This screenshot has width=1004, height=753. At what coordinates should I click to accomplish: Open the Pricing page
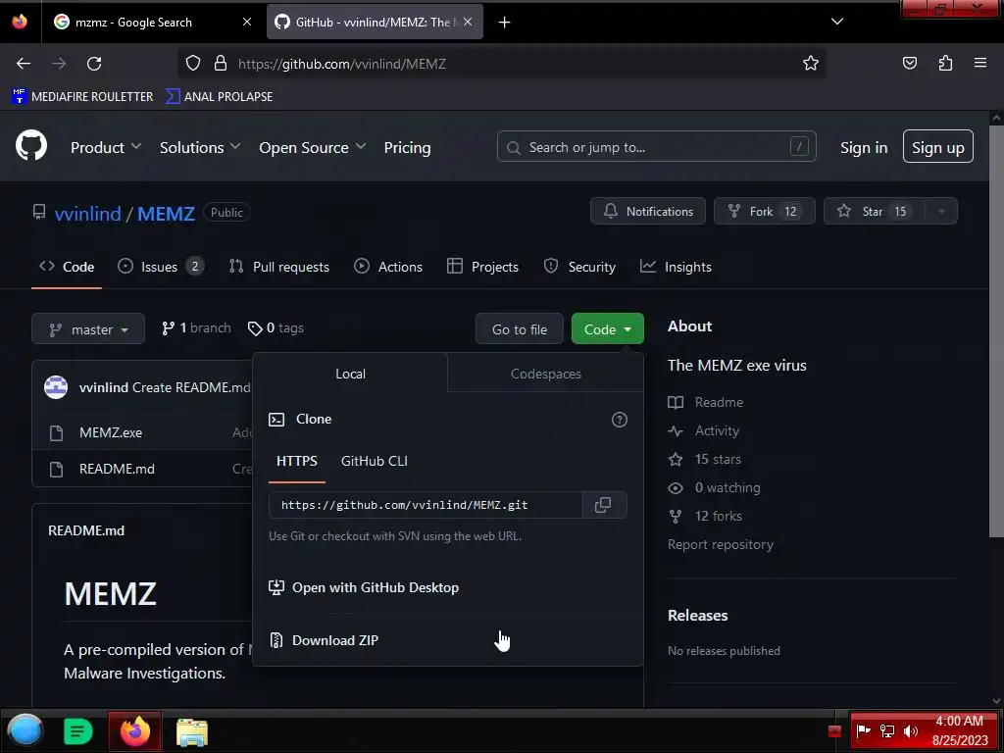point(407,147)
